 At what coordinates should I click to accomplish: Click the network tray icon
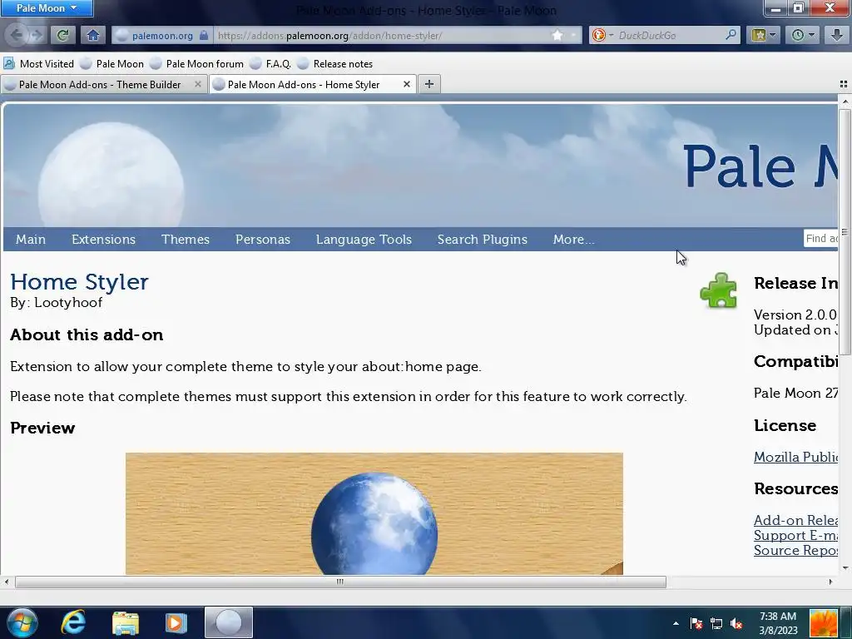716,623
